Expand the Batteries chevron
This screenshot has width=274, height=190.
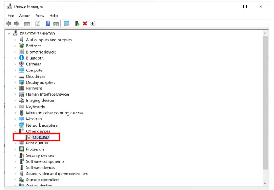pyautogui.click(x=15, y=46)
